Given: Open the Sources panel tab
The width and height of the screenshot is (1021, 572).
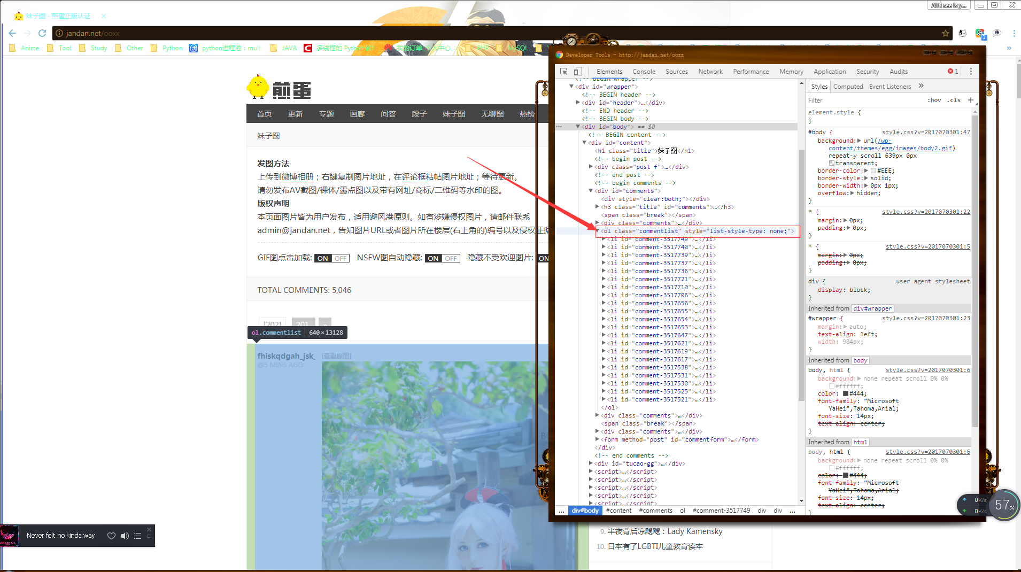Looking at the screenshot, I should tap(677, 72).
